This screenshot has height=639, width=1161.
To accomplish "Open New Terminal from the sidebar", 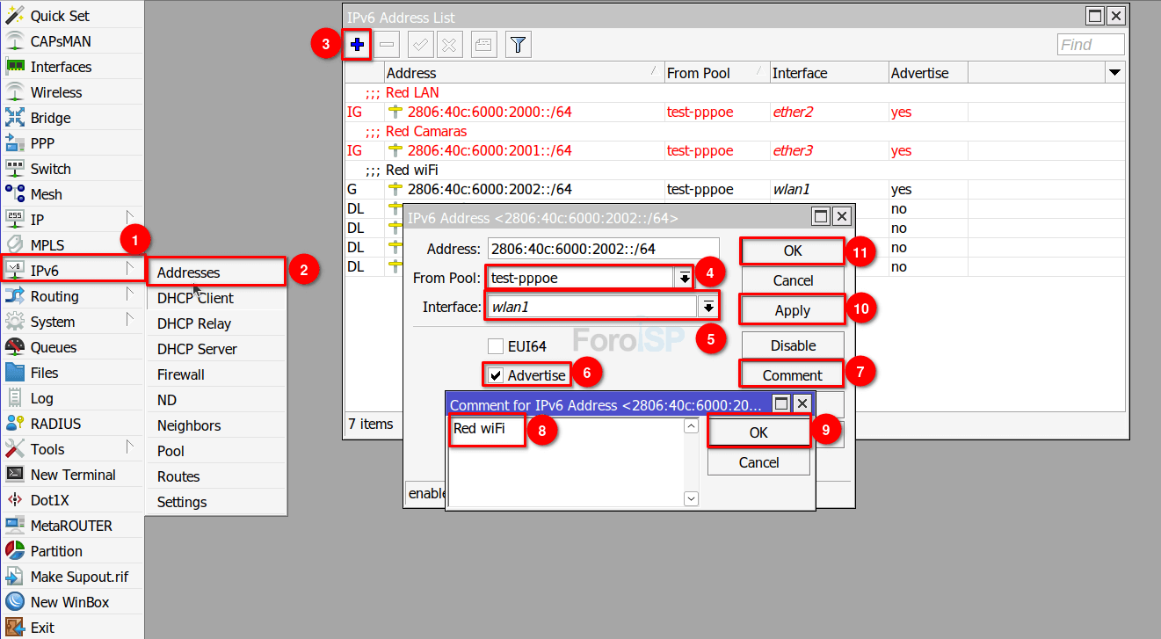I will tap(72, 475).
